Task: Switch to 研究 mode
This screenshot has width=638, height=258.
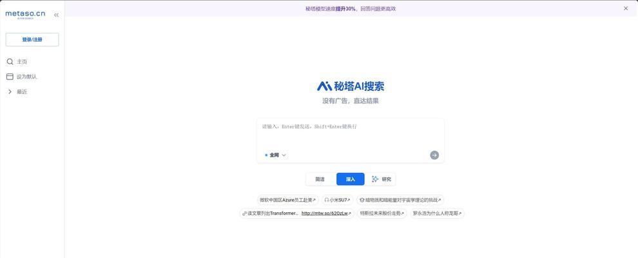Action: (381, 179)
